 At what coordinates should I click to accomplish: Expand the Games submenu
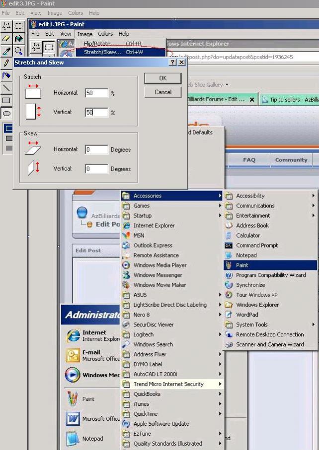click(172, 206)
